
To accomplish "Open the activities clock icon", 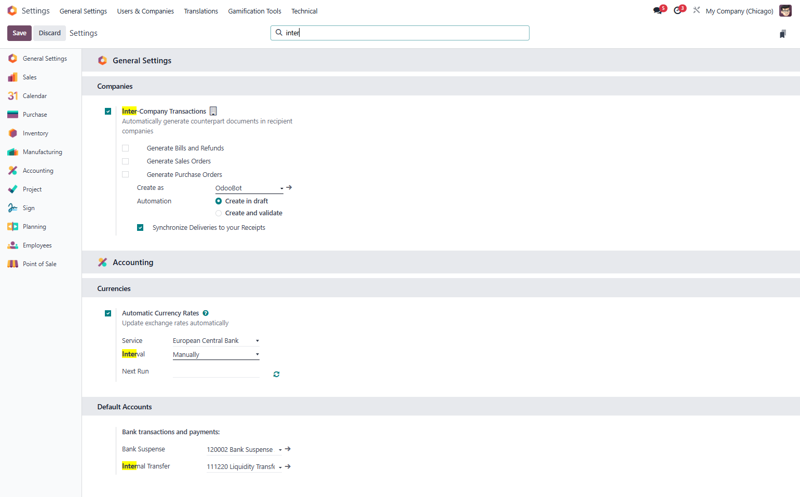I will click(x=677, y=11).
